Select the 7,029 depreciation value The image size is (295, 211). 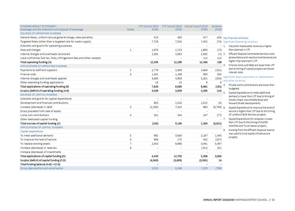click(x=204, y=168)
